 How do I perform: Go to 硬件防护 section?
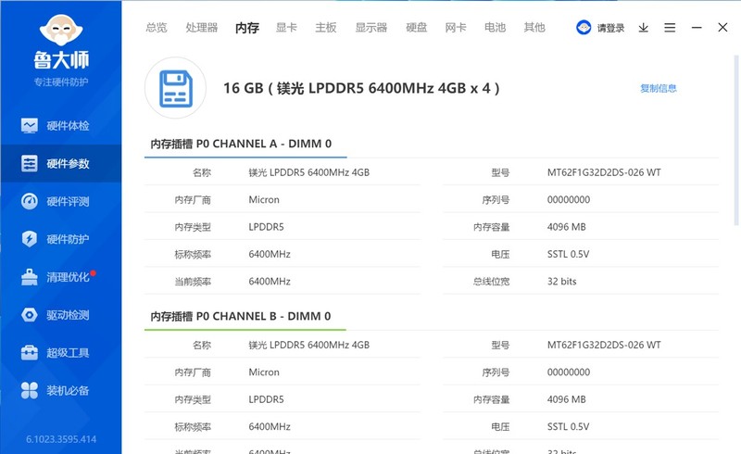[61, 239]
